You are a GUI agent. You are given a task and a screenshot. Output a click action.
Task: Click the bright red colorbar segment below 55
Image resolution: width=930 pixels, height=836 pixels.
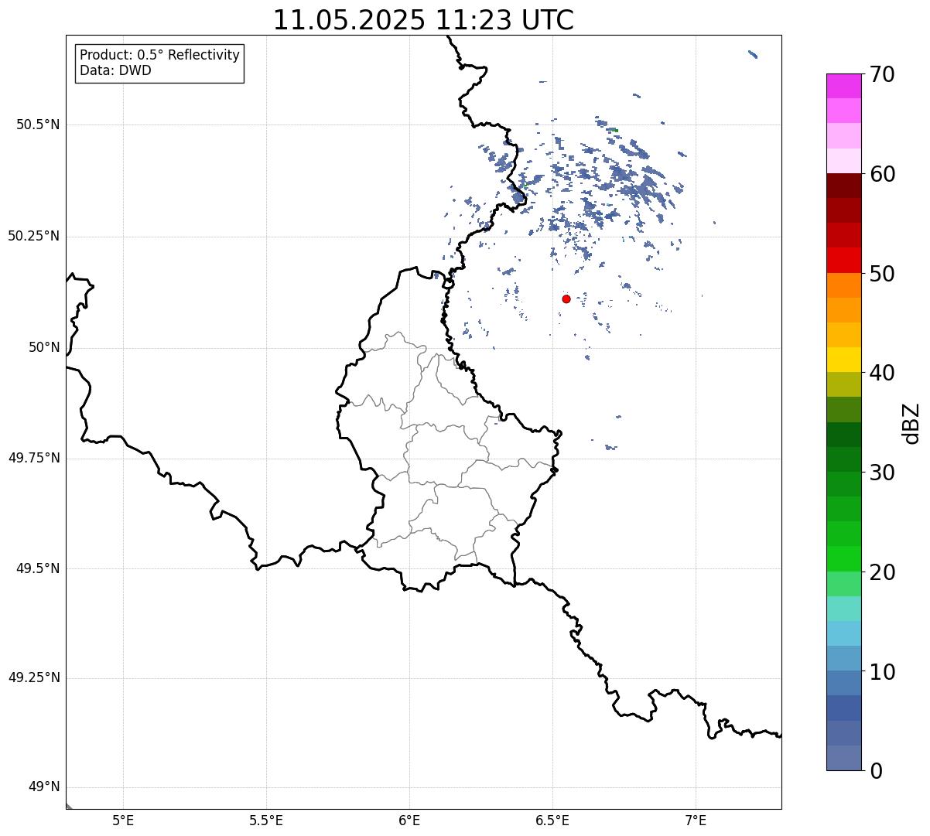tap(843, 261)
